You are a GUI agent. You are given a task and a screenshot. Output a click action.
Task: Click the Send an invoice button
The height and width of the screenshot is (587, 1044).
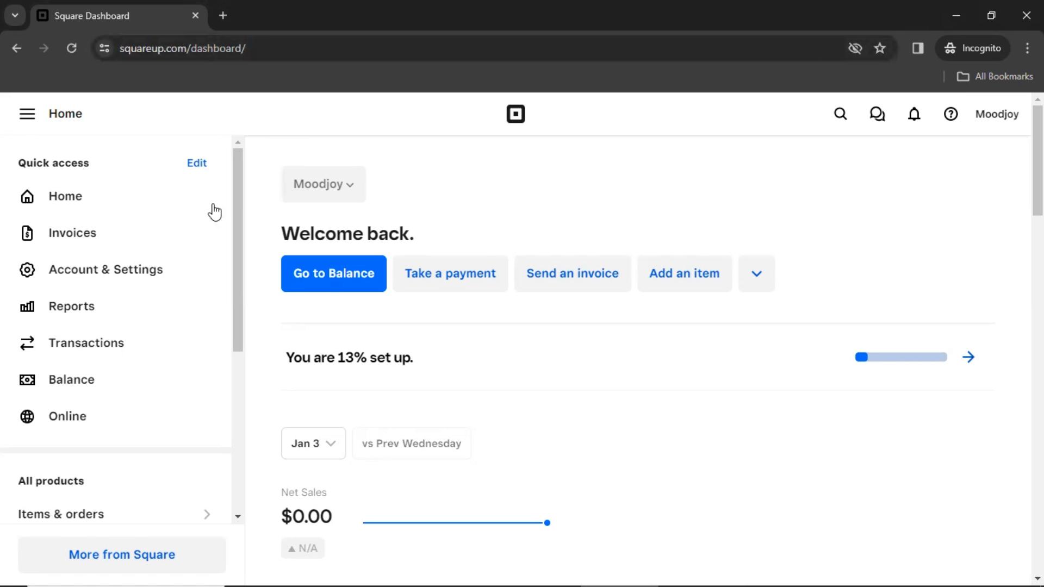pos(572,273)
